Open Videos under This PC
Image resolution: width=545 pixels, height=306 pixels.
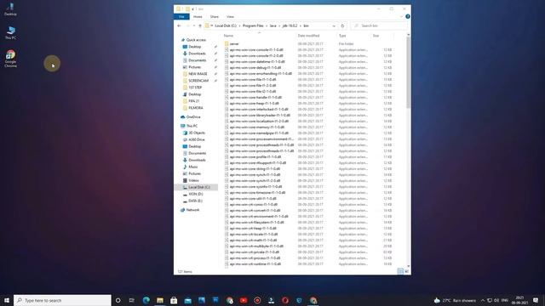(193, 180)
